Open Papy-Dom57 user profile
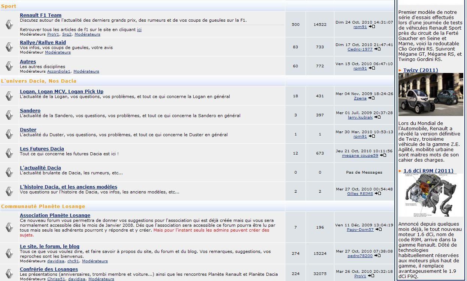Screen dimensions: 467x281 point(360,230)
